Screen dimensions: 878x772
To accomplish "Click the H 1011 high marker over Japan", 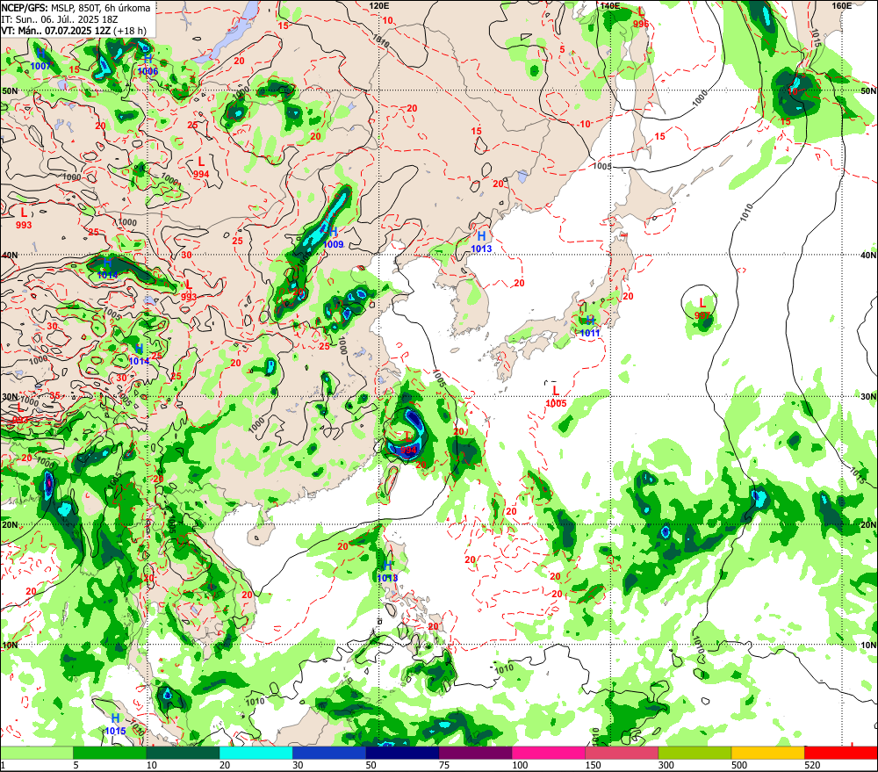I will (590, 326).
